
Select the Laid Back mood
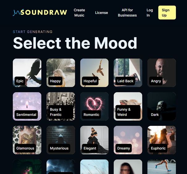click(128, 73)
